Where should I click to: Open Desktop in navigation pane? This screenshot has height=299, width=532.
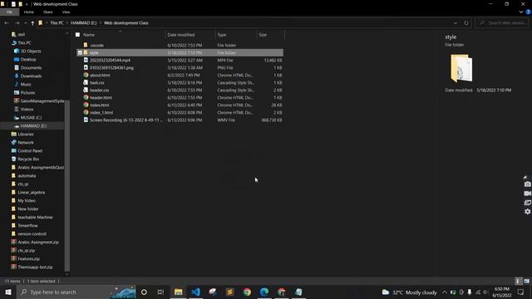pos(28,59)
